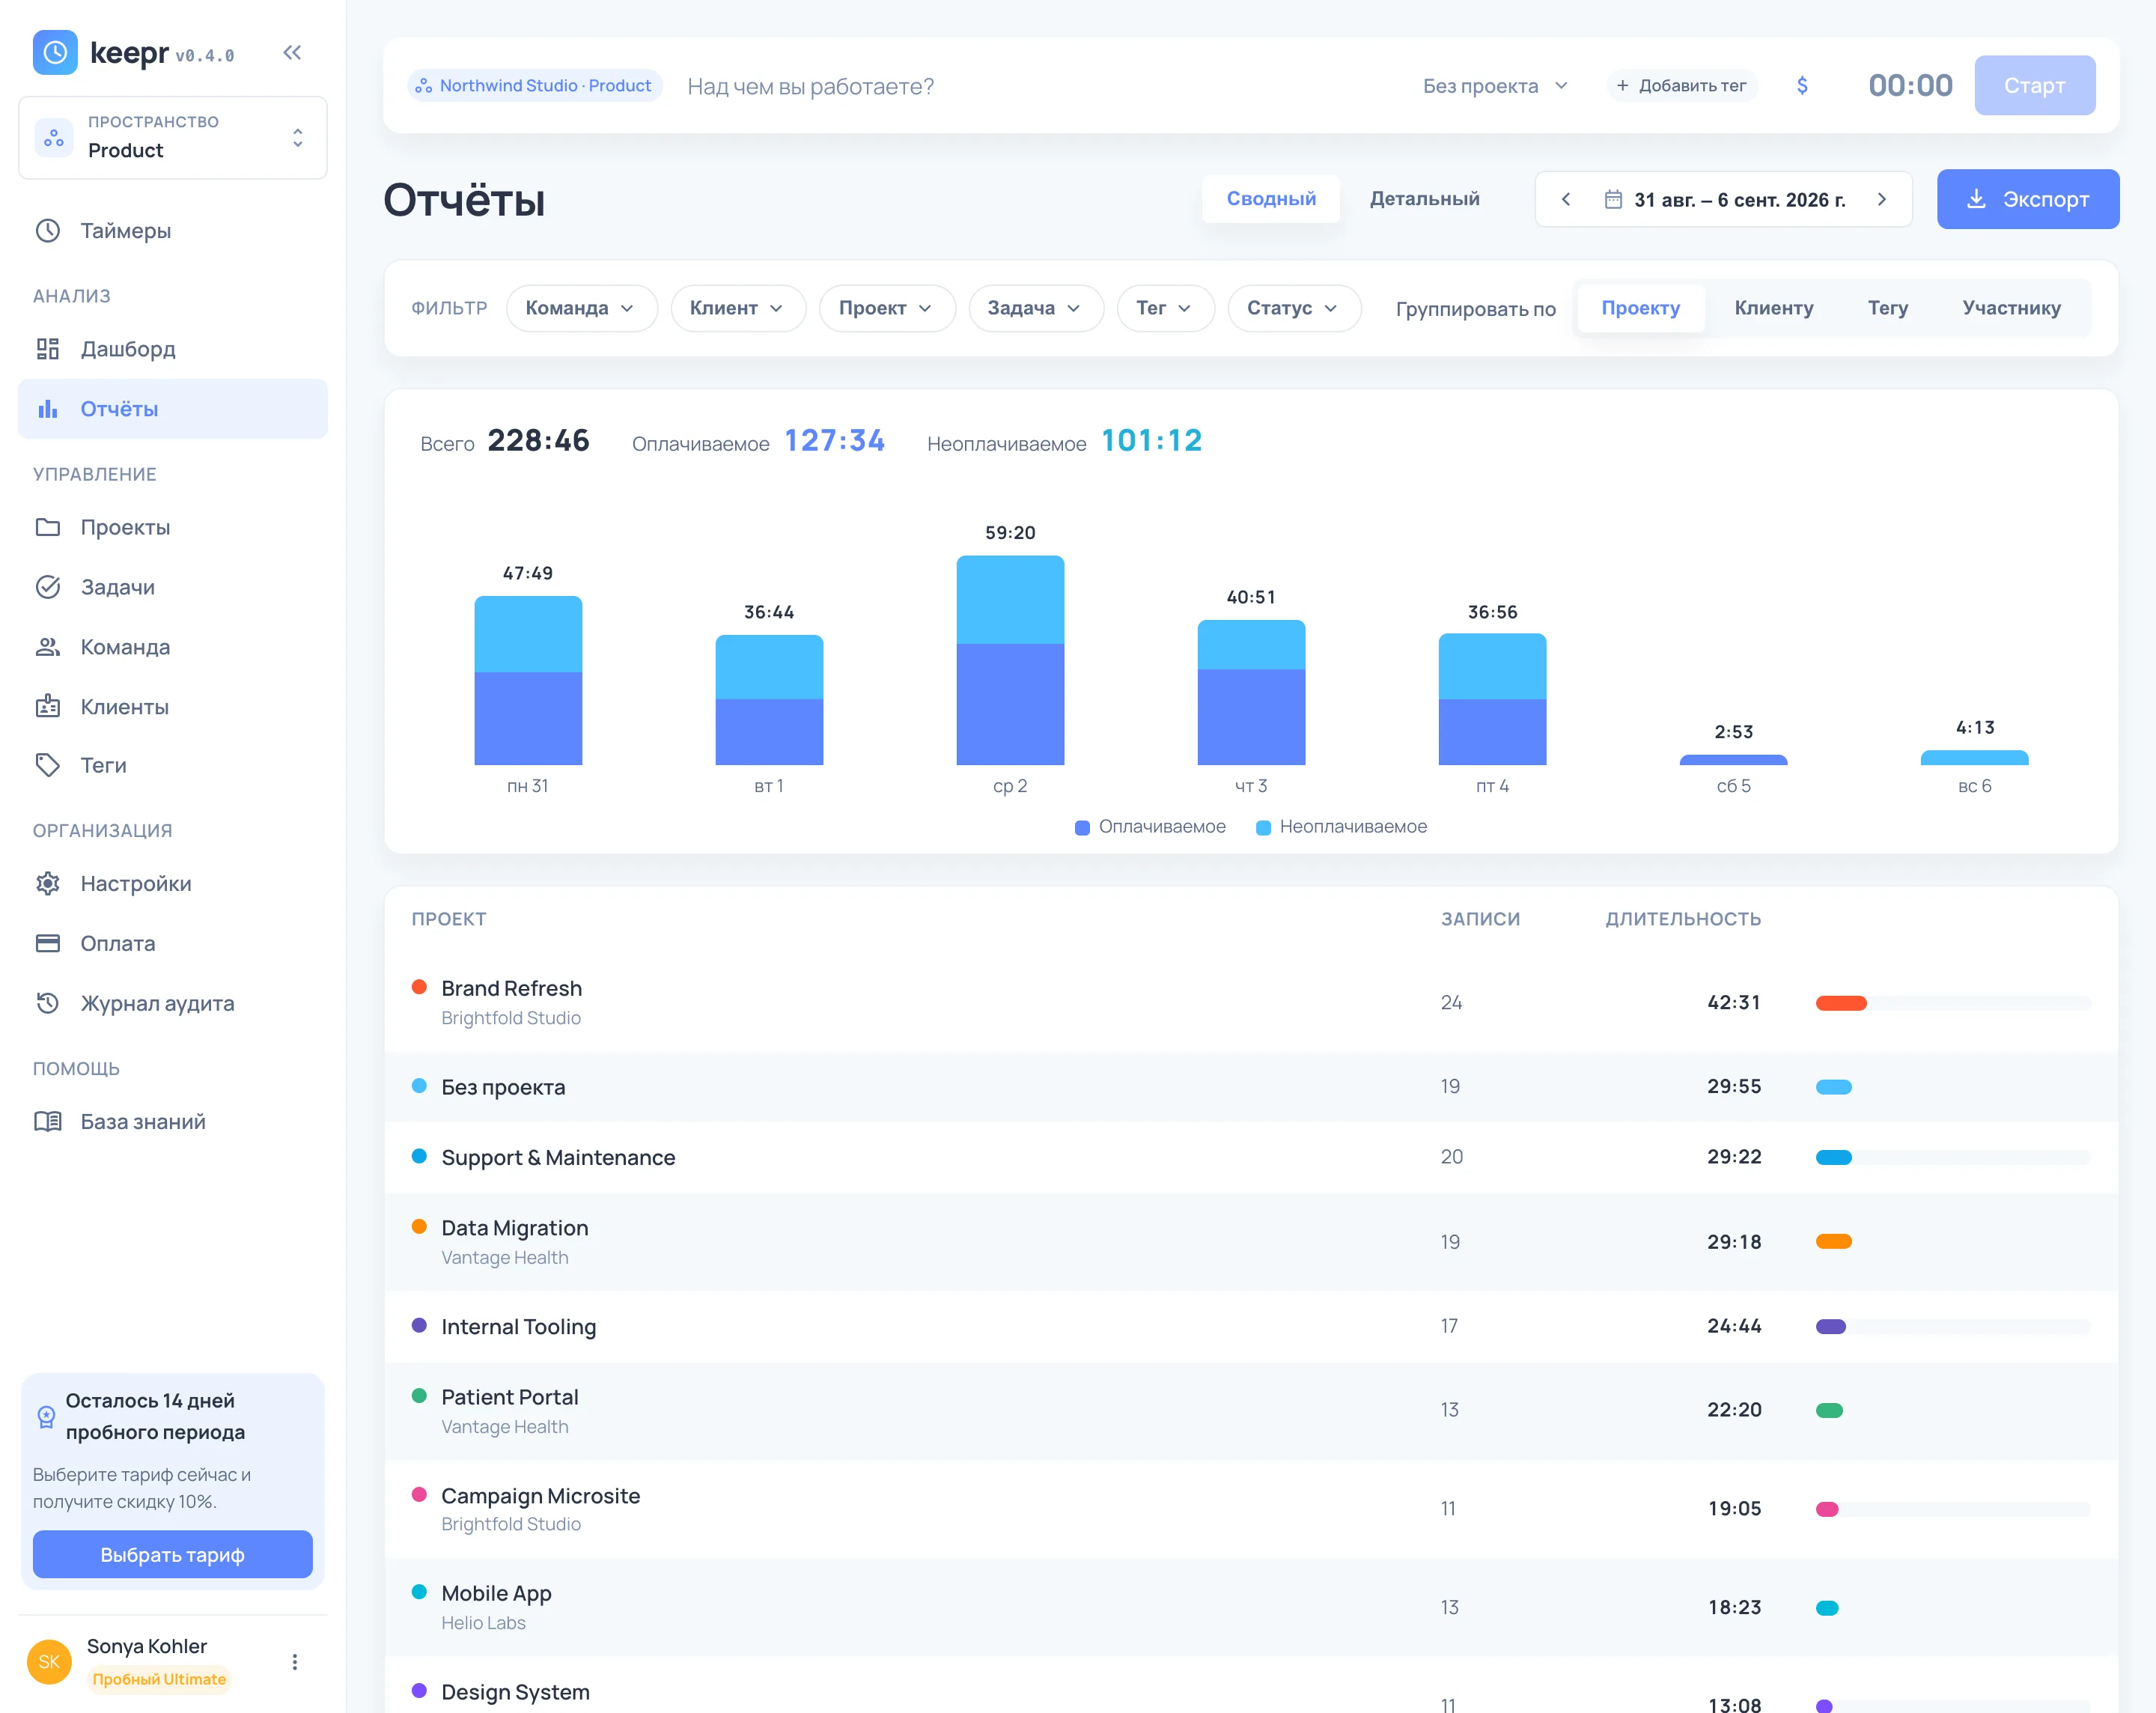Toggle the billable dollar sign icon
Viewport: 2156px width, 1713px height.
tap(1802, 86)
